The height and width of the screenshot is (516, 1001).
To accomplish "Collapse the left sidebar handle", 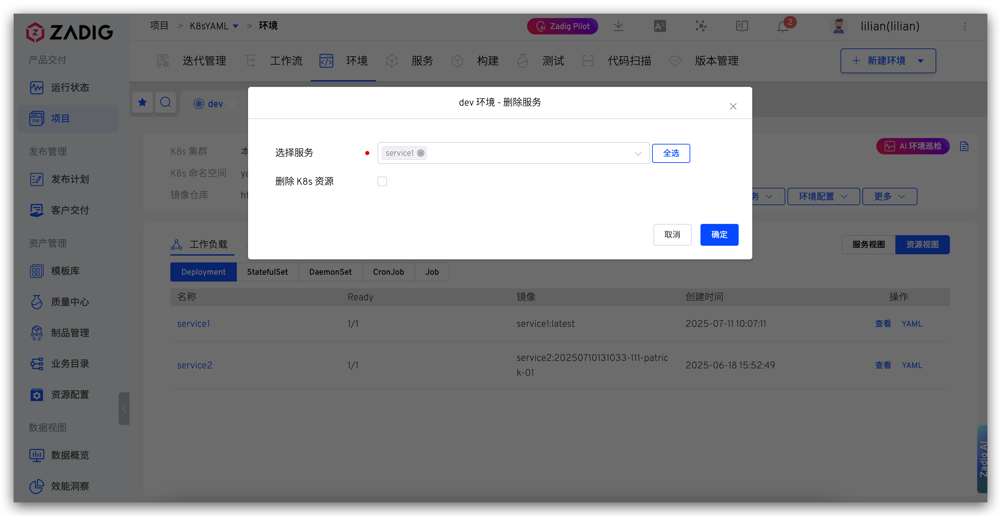I will pos(124,408).
